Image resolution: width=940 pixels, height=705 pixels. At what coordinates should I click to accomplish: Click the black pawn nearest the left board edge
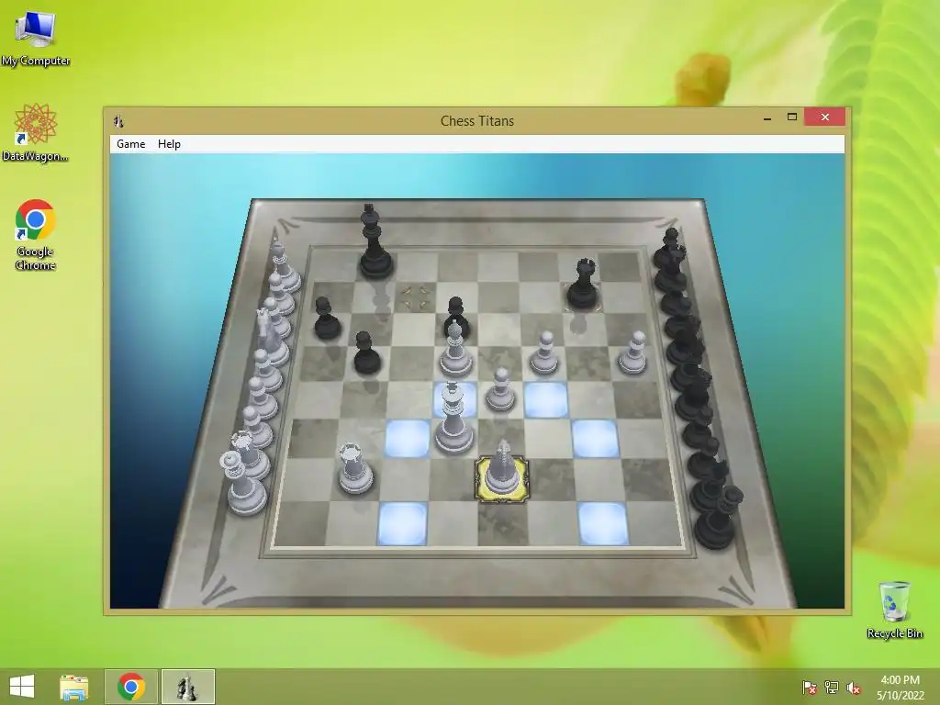click(327, 318)
